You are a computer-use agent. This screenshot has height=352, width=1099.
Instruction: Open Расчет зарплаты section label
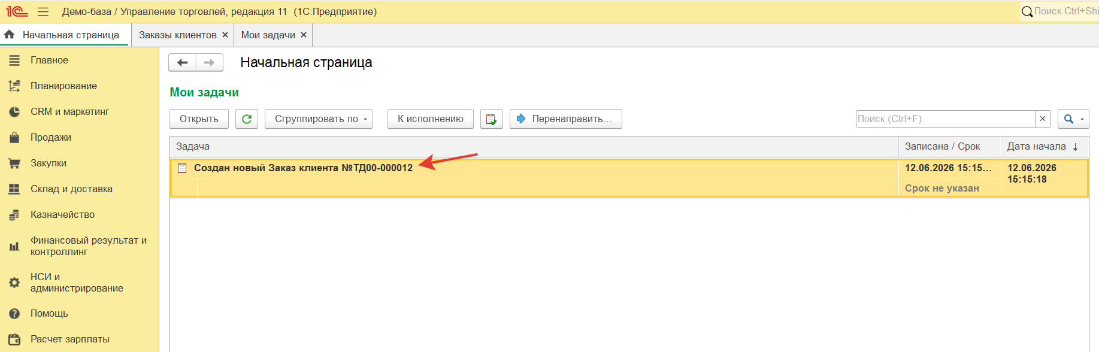coord(70,339)
